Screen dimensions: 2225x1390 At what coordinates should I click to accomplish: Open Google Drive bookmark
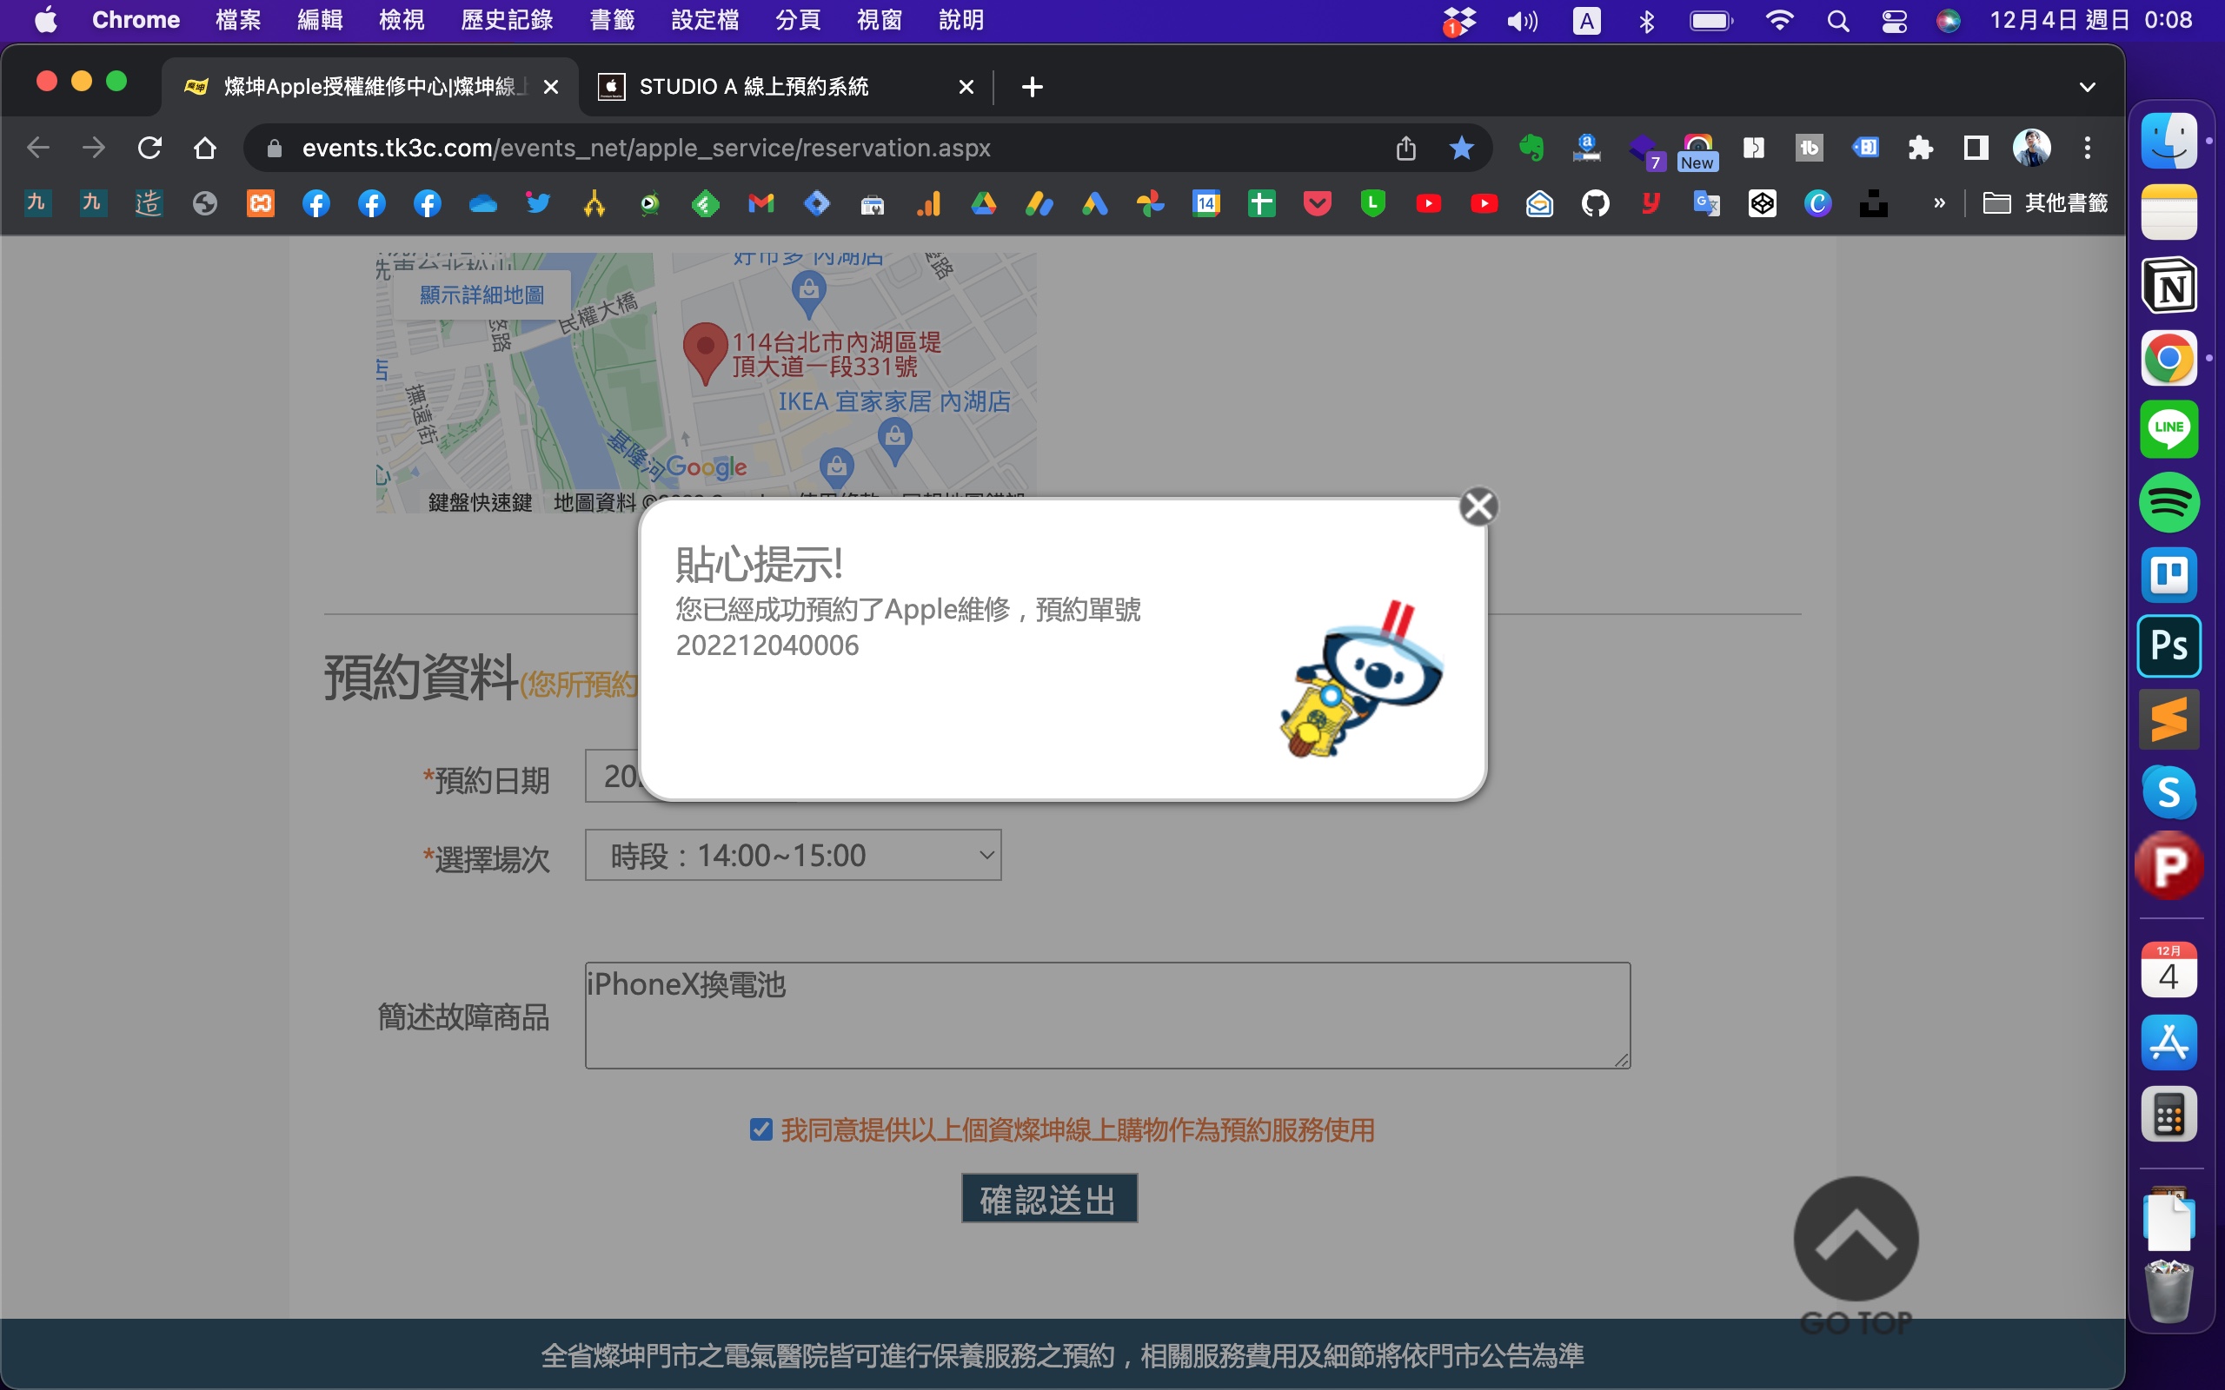(x=984, y=203)
